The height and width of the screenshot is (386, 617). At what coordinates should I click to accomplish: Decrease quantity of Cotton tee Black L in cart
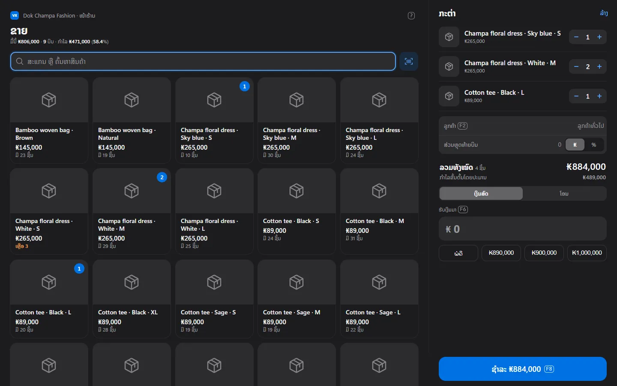tap(576, 96)
